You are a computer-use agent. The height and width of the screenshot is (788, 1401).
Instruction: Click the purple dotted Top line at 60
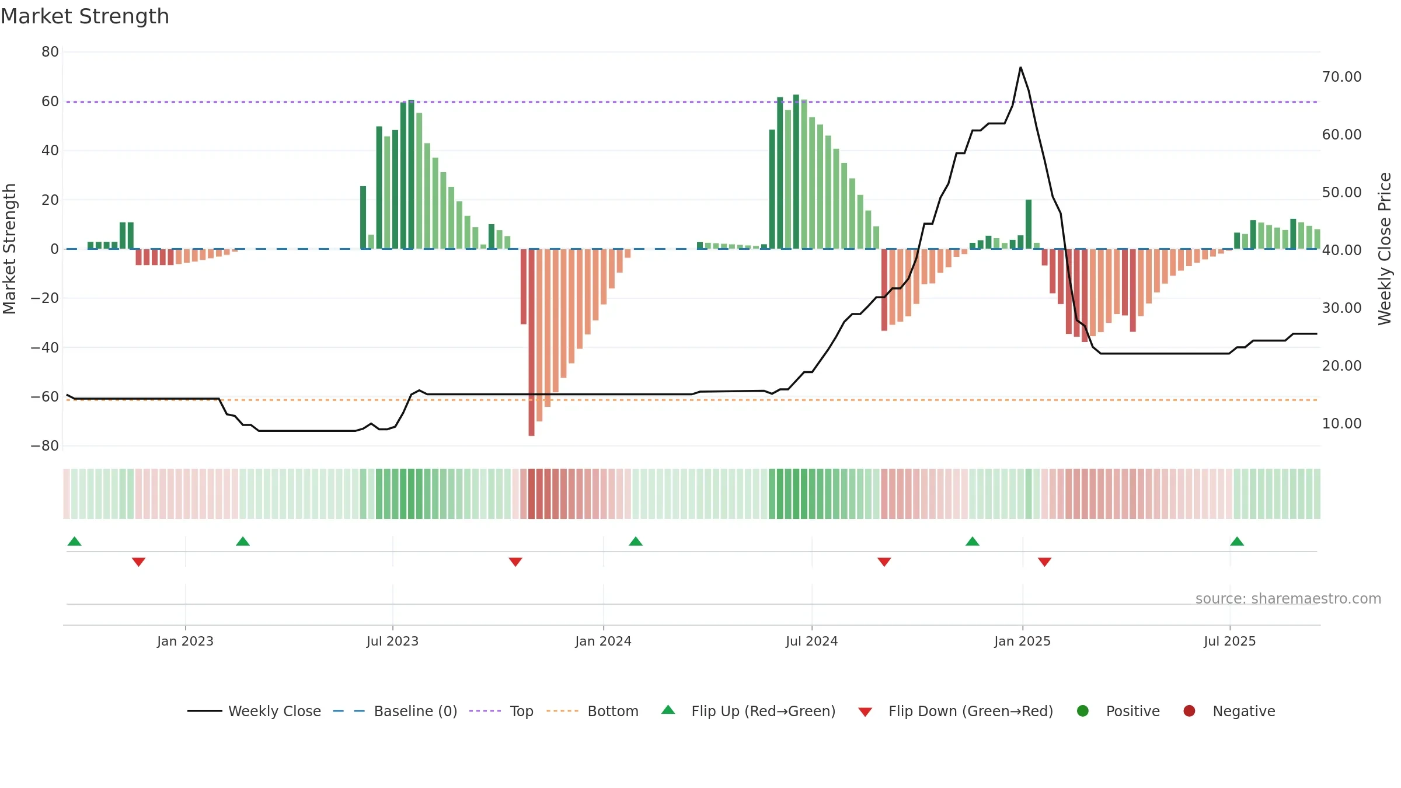pyautogui.click(x=692, y=102)
